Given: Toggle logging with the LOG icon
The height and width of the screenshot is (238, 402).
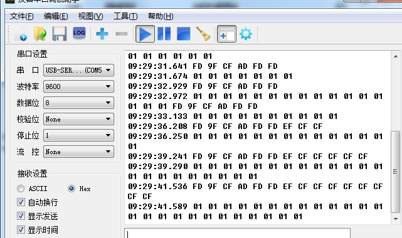Looking at the screenshot, I should [x=79, y=33].
